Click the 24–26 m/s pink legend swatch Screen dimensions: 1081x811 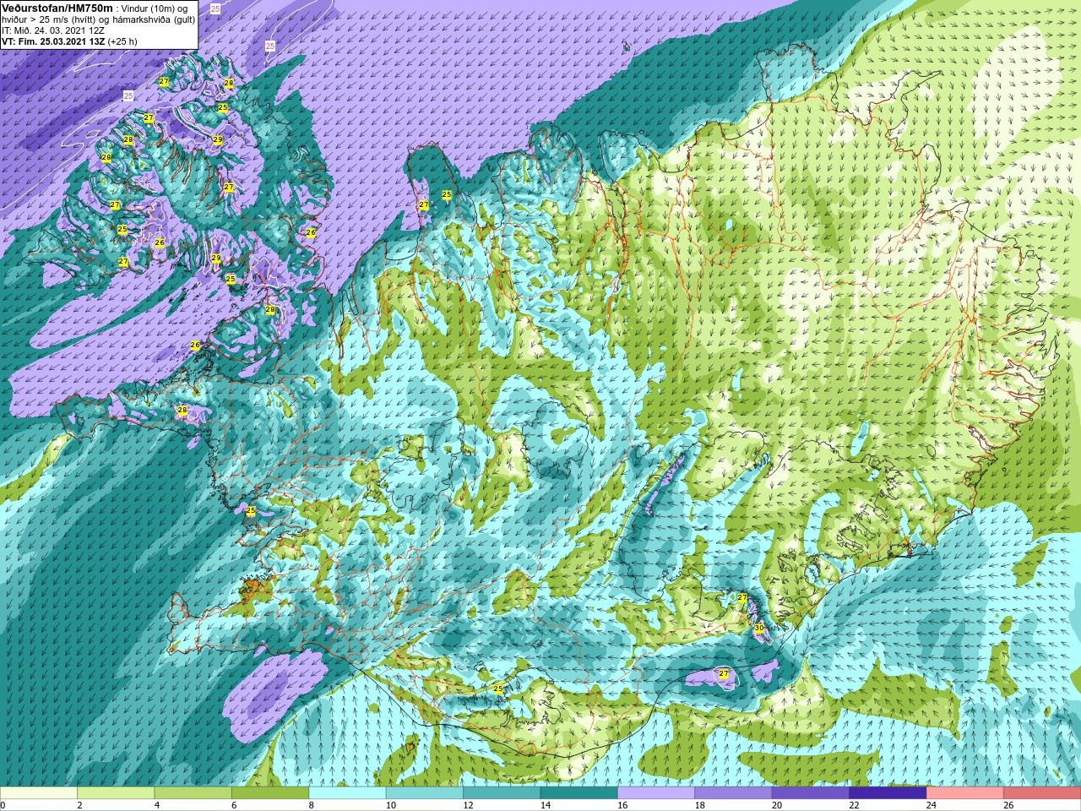965,792
